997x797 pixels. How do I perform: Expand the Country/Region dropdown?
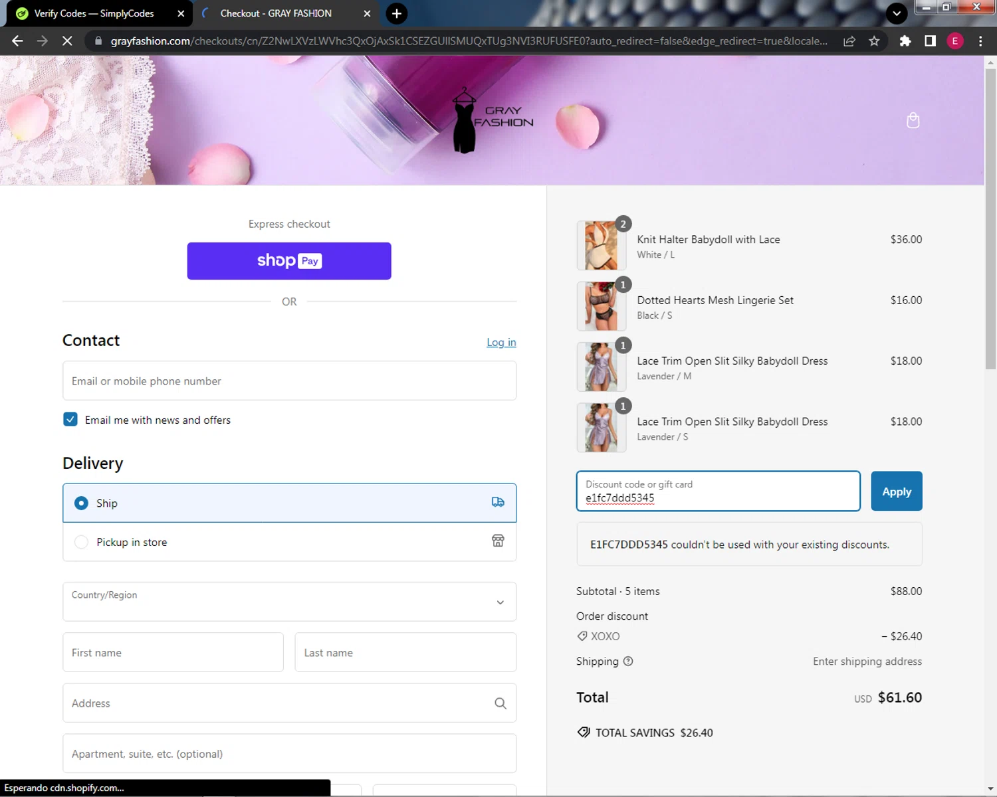pyautogui.click(x=289, y=602)
